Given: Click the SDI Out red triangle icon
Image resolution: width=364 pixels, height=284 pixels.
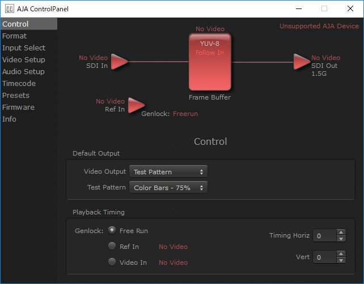Looking at the screenshot, I should click(x=302, y=62).
